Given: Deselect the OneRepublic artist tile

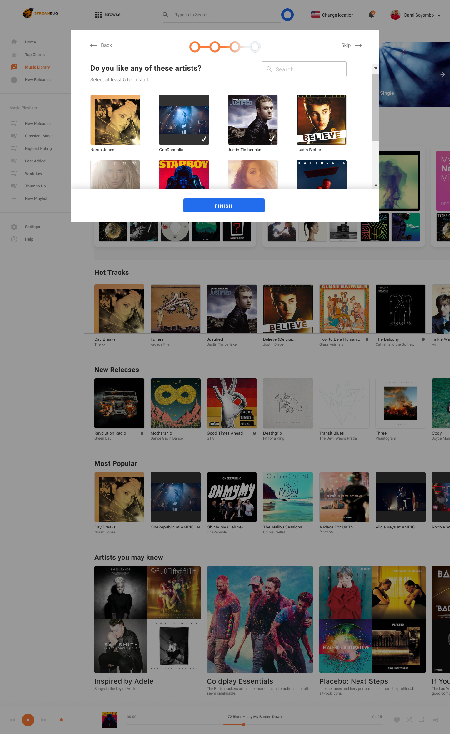Looking at the screenshot, I should [184, 120].
